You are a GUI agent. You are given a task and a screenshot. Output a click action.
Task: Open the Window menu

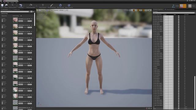12,3
